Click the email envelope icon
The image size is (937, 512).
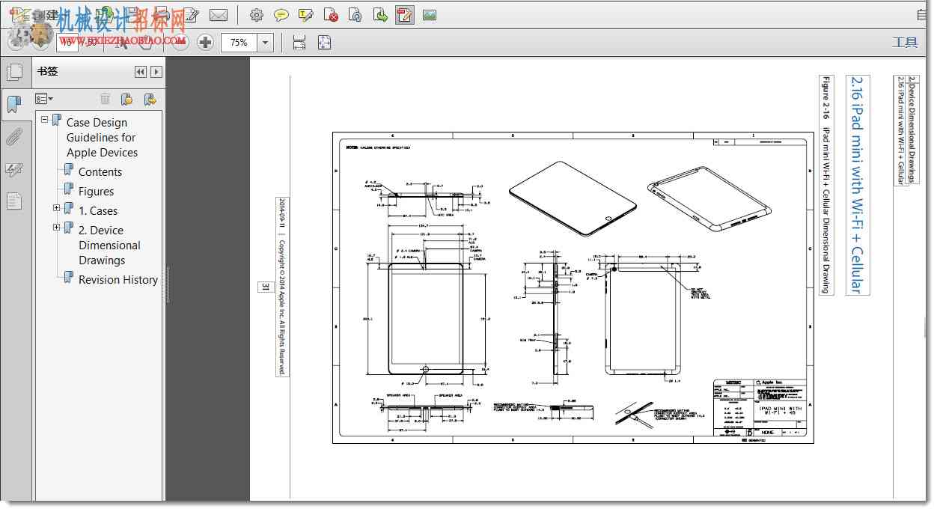pos(219,15)
